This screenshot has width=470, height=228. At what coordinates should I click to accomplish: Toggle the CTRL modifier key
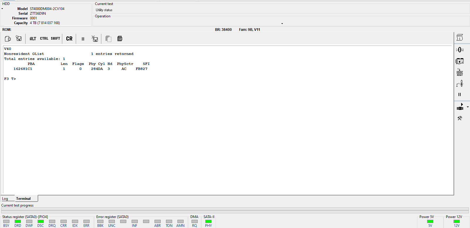(x=44, y=38)
